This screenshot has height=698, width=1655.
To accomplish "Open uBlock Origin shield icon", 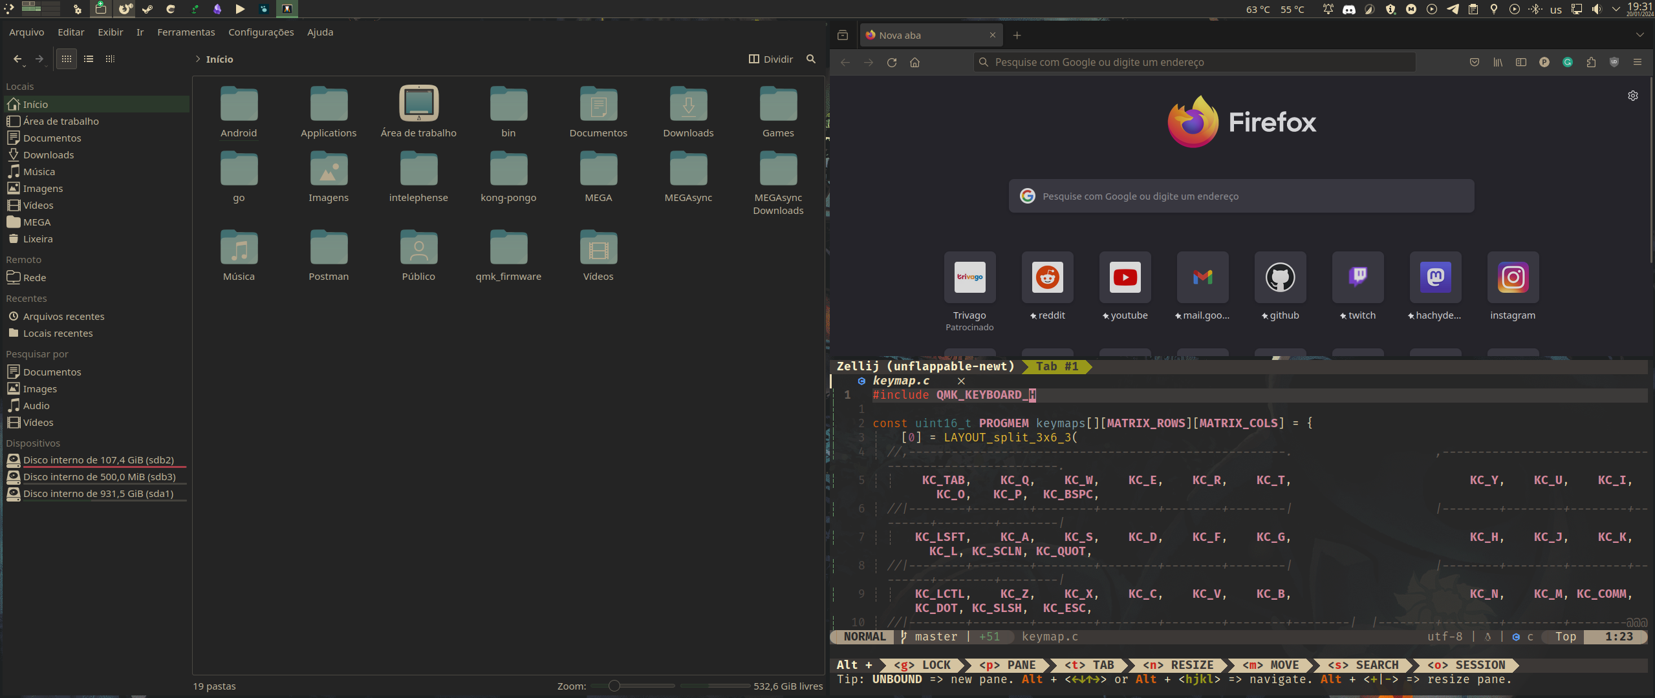I will click(1614, 62).
